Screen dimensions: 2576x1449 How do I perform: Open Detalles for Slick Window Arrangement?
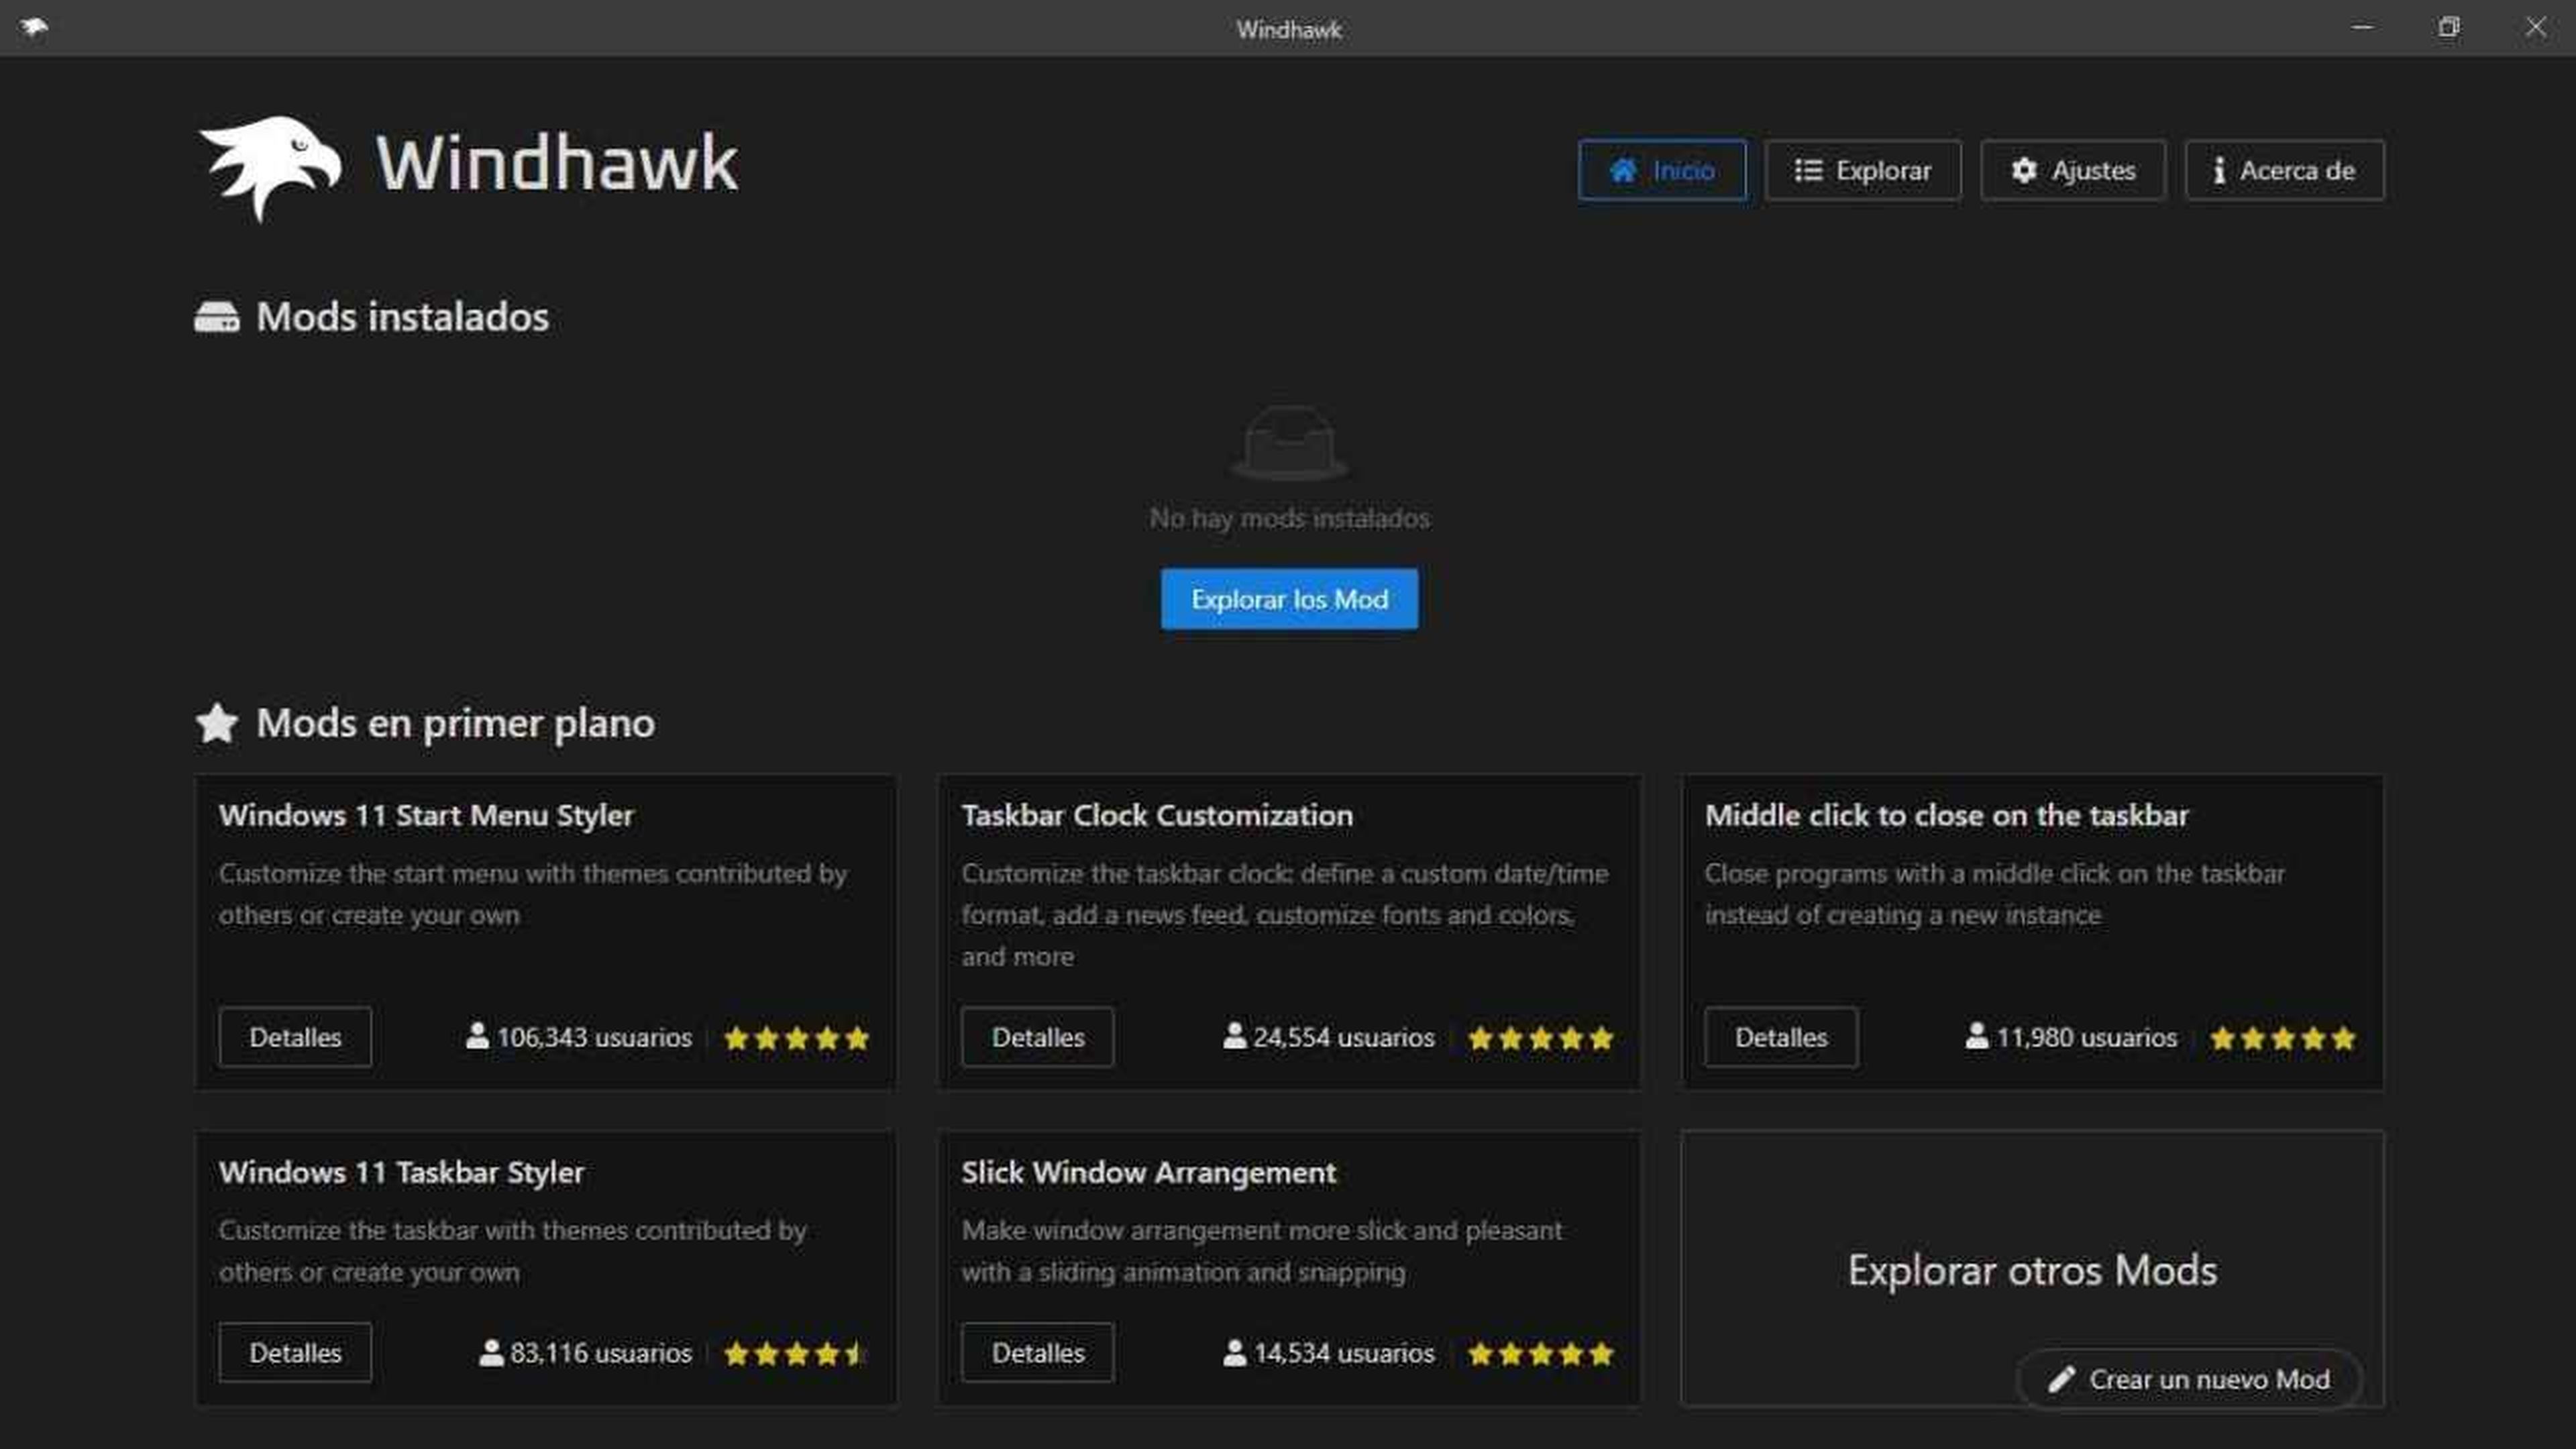coord(1037,1353)
